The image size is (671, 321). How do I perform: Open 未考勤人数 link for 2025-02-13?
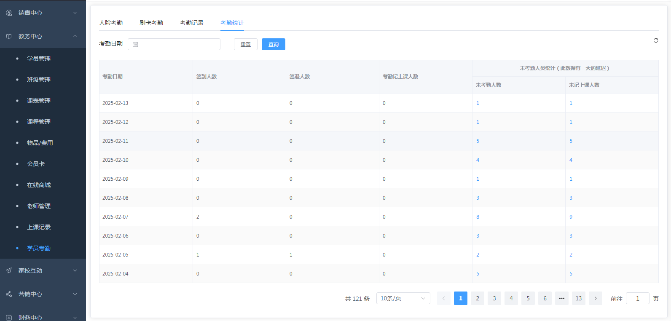[x=478, y=103]
